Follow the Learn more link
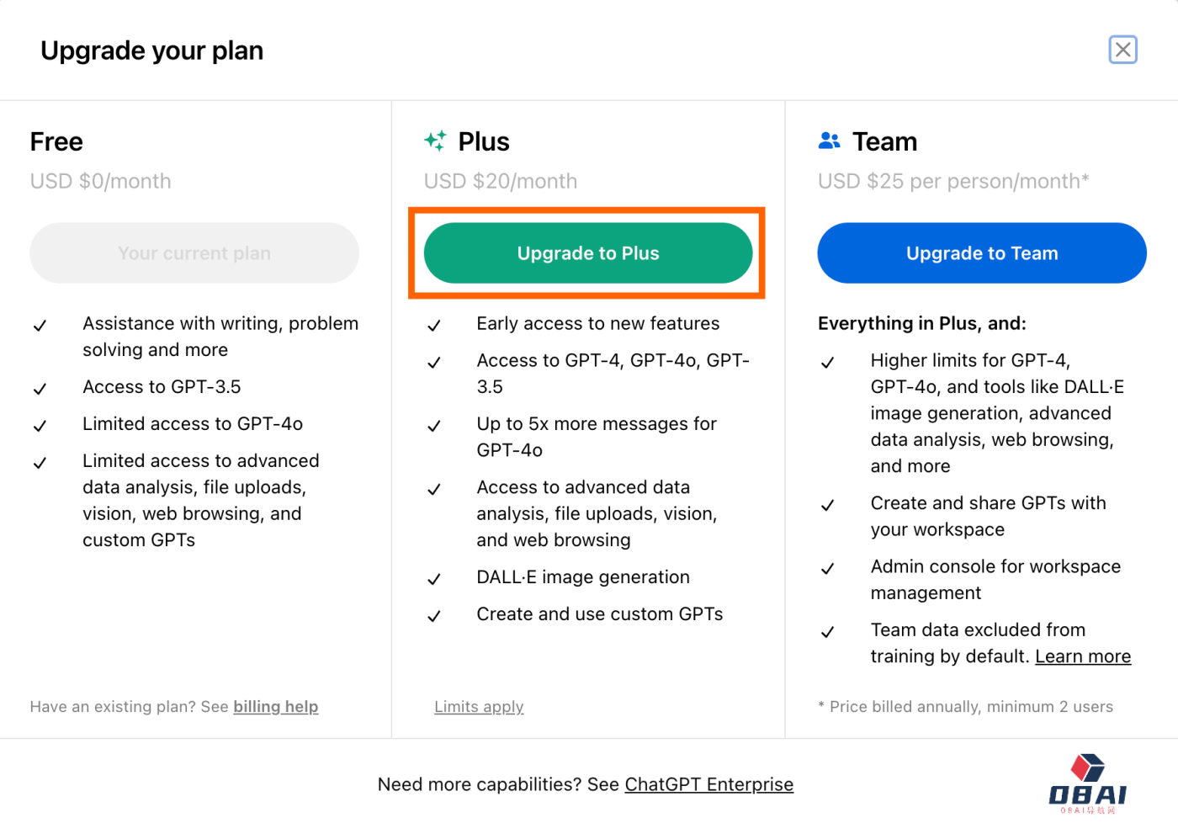Screen dimensions: 1178x823 [1083, 656]
